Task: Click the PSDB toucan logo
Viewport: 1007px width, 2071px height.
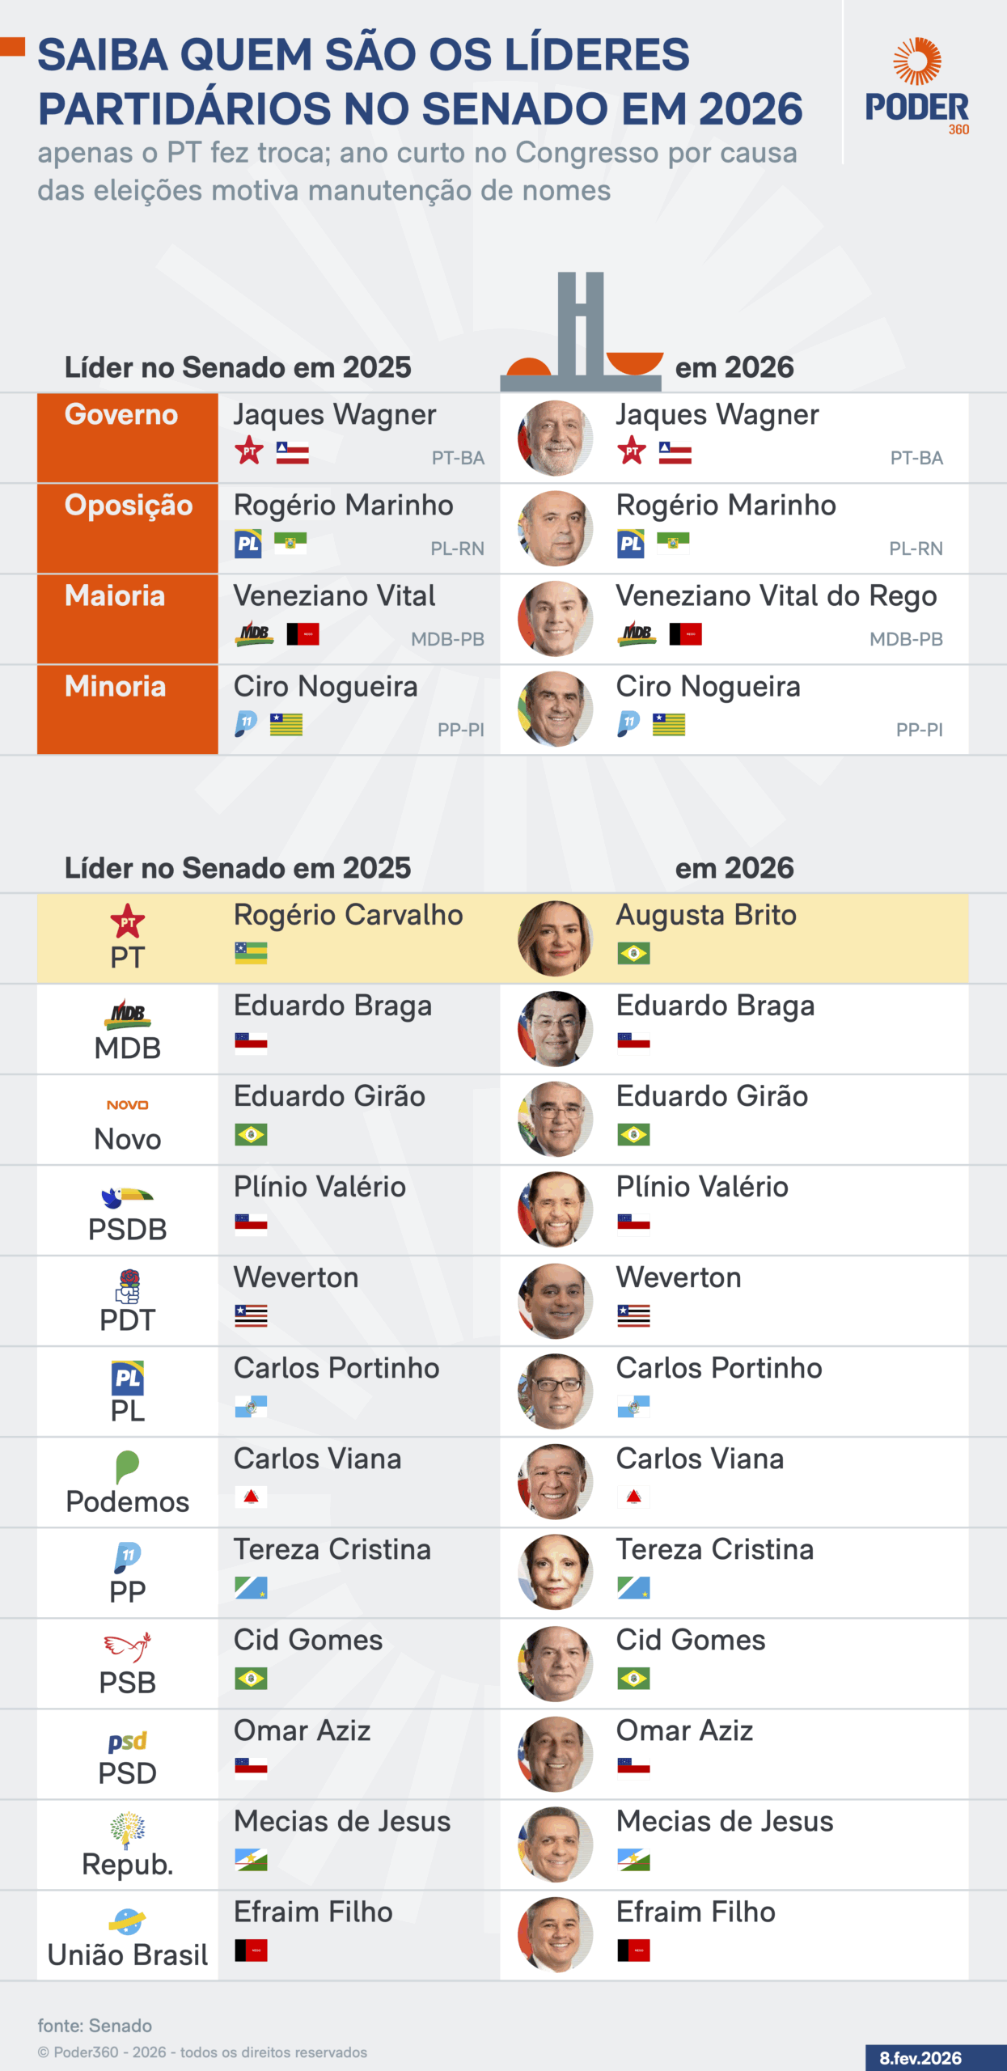Action: (128, 1196)
